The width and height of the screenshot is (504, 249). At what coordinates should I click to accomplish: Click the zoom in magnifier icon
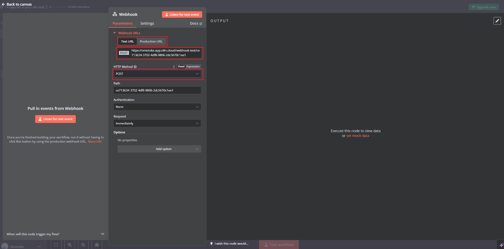pyautogui.click(x=70, y=245)
